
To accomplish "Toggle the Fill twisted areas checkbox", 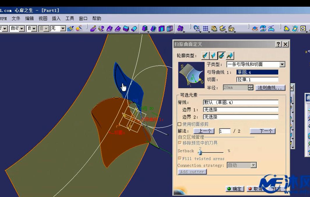I will pos(180,159).
